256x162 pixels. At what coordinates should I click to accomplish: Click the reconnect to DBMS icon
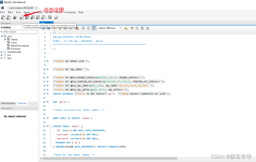(x=56, y=17)
